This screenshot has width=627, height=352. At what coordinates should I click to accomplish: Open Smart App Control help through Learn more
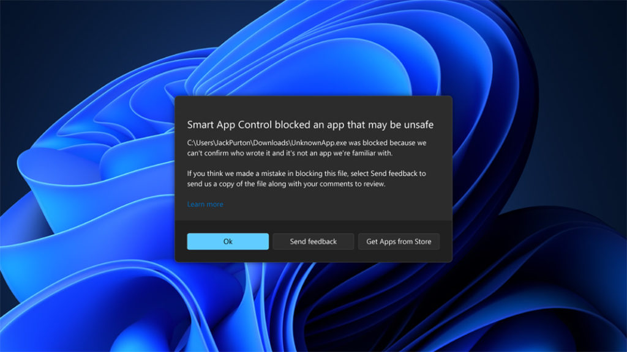point(205,204)
